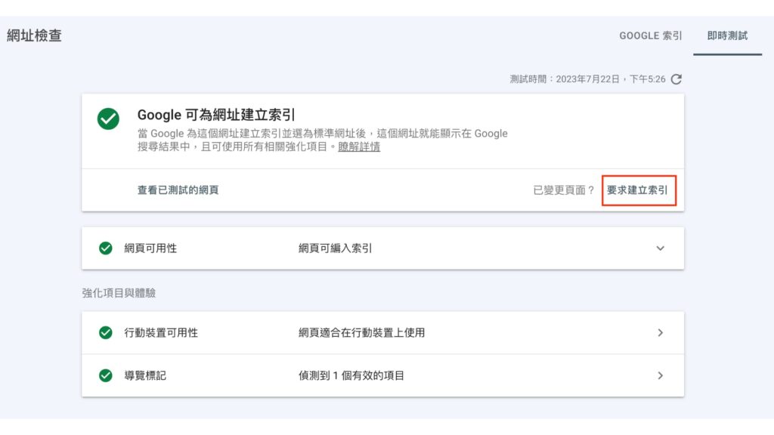The image size is (774, 435).
Task: Click the refresh test icon beside test time
Action: click(x=676, y=79)
